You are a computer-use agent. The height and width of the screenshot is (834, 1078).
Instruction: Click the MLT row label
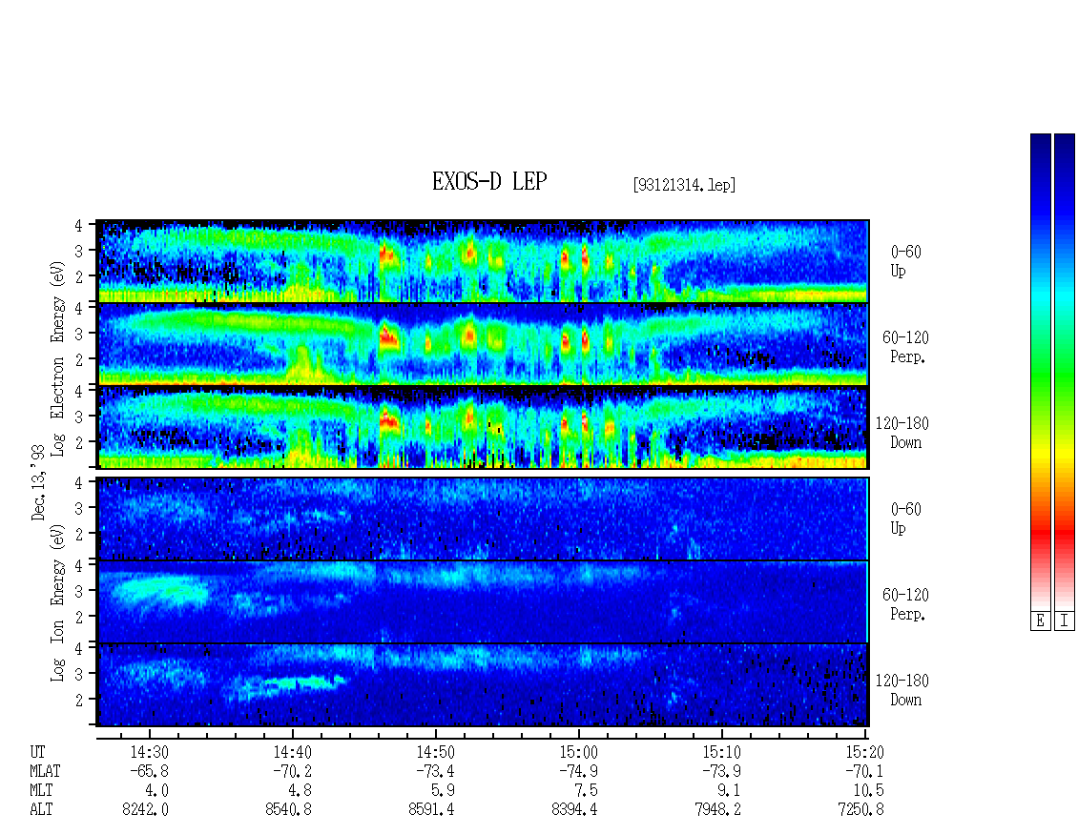[x=41, y=791]
